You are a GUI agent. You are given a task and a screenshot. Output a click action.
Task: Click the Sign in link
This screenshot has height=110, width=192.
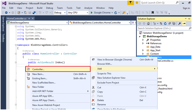click(x=186, y=8)
